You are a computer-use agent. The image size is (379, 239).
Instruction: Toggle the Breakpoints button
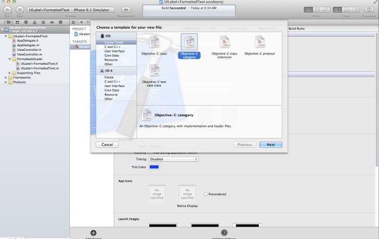tap(126, 10)
